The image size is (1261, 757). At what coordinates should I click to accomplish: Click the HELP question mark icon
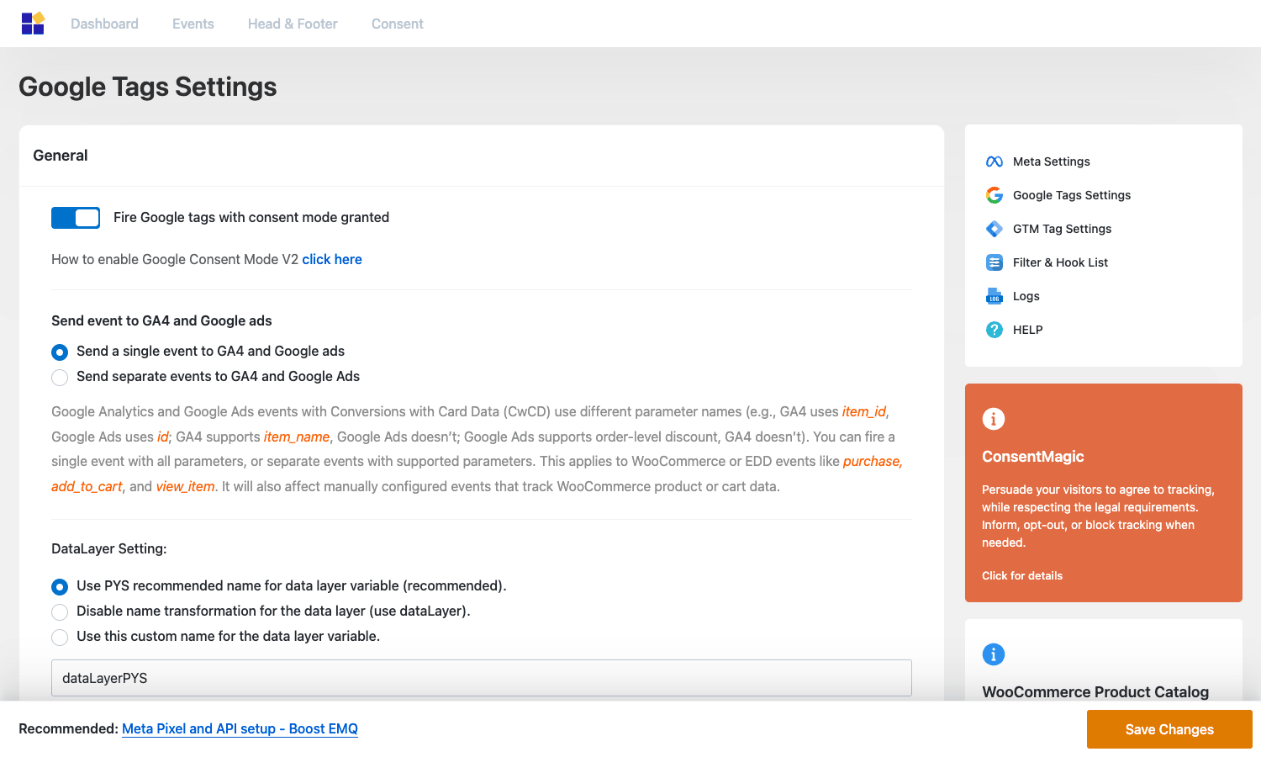[995, 330]
